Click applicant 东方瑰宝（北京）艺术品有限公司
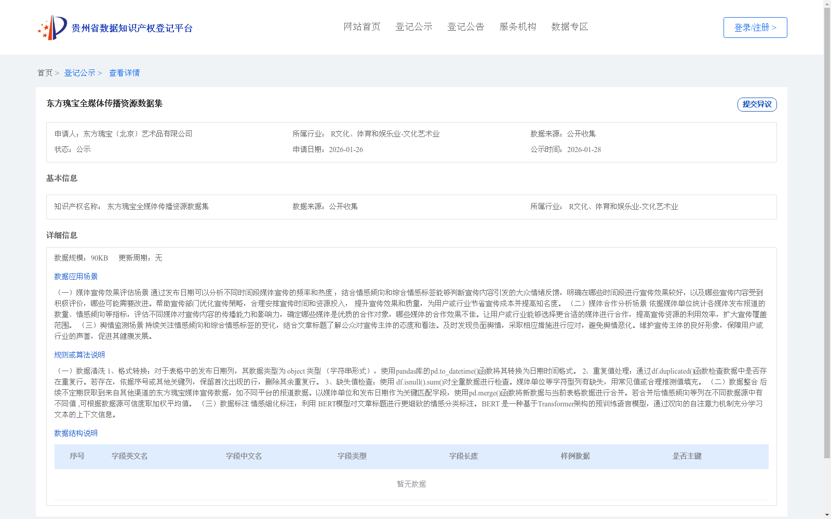 tap(138, 134)
